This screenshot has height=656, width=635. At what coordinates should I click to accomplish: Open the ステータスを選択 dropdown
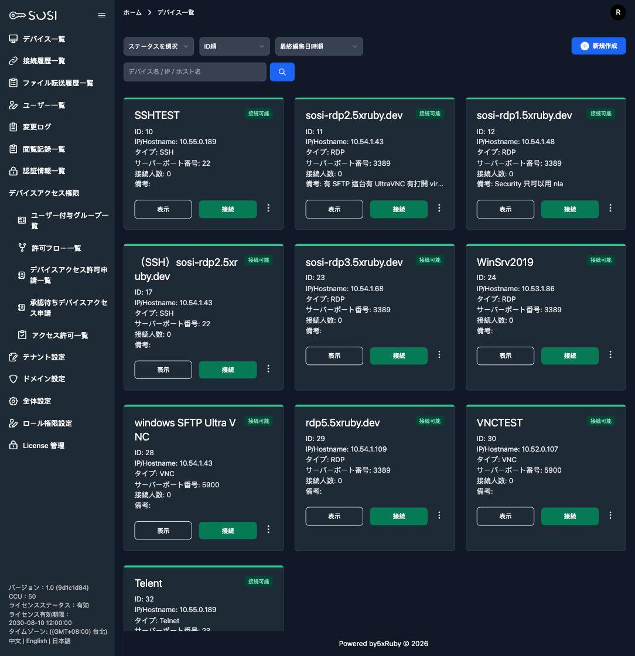[x=159, y=46]
